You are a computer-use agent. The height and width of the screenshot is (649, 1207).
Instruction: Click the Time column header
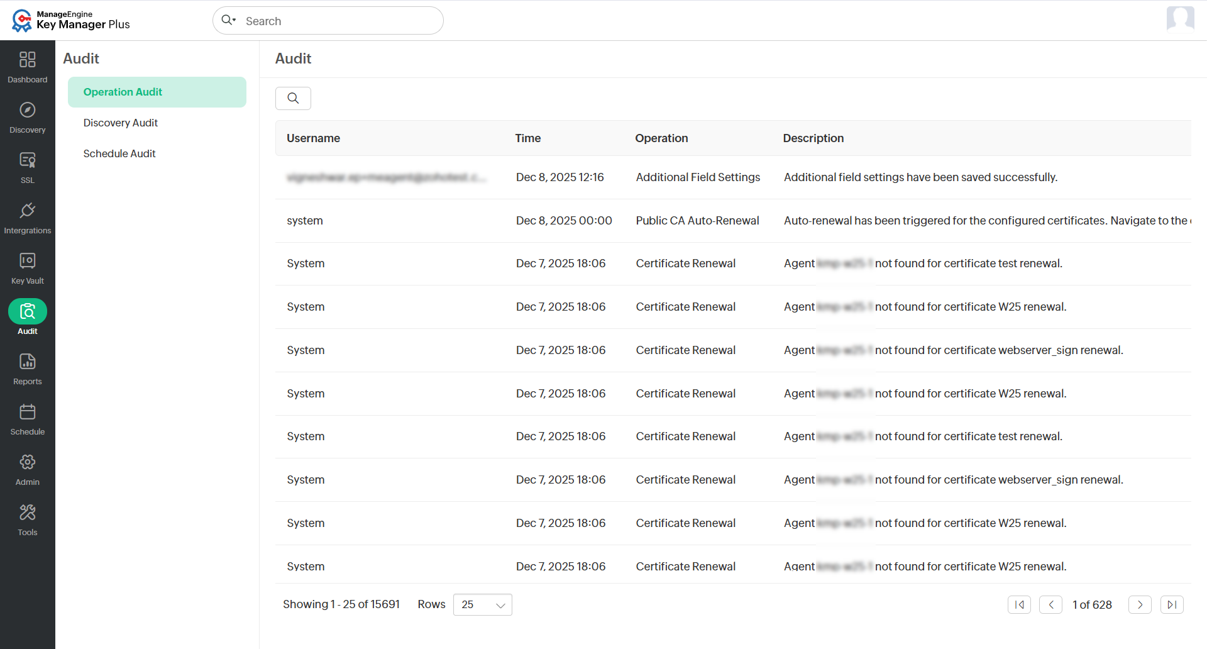point(528,138)
